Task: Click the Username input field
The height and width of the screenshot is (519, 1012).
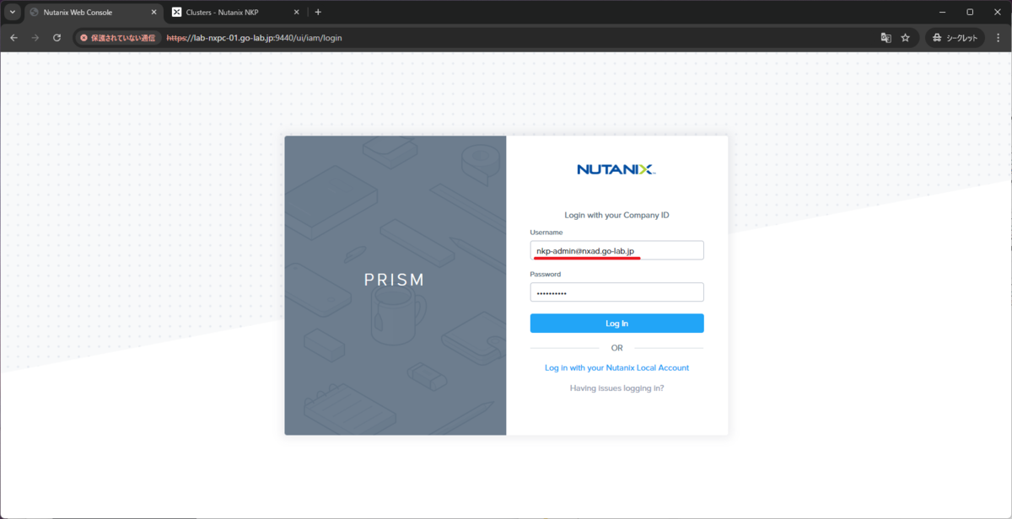Action: (616, 250)
